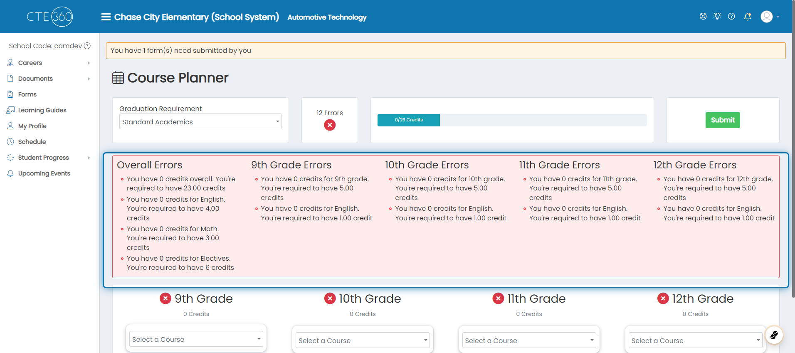Click the Math credits error message
795x353 pixels.
[173, 238]
